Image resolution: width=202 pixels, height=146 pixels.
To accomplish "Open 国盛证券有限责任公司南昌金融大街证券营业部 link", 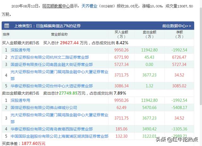I will (51, 64).
